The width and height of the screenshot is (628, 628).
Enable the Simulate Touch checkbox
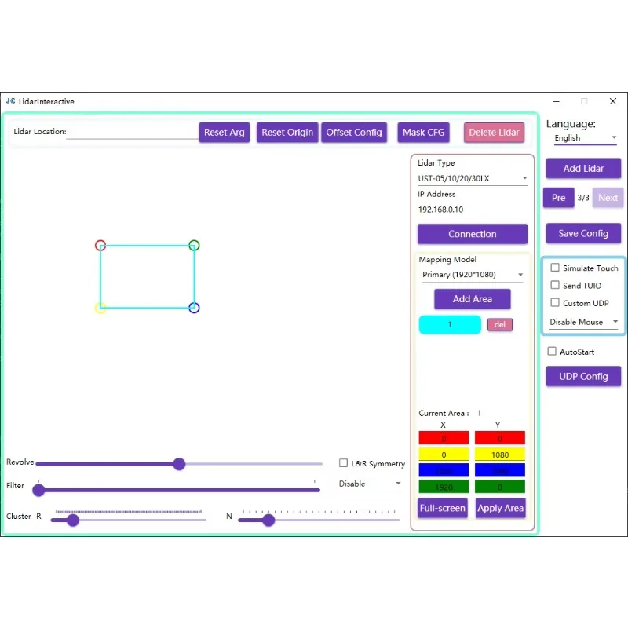pyautogui.click(x=555, y=268)
